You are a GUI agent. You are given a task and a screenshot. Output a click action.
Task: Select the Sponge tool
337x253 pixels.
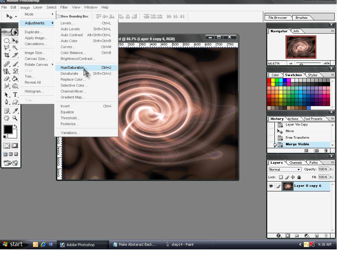15,86
